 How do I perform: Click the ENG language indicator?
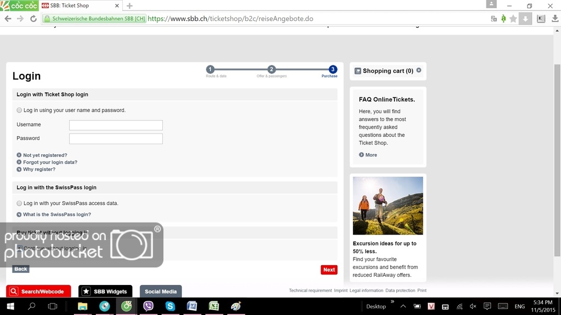click(x=519, y=306)
